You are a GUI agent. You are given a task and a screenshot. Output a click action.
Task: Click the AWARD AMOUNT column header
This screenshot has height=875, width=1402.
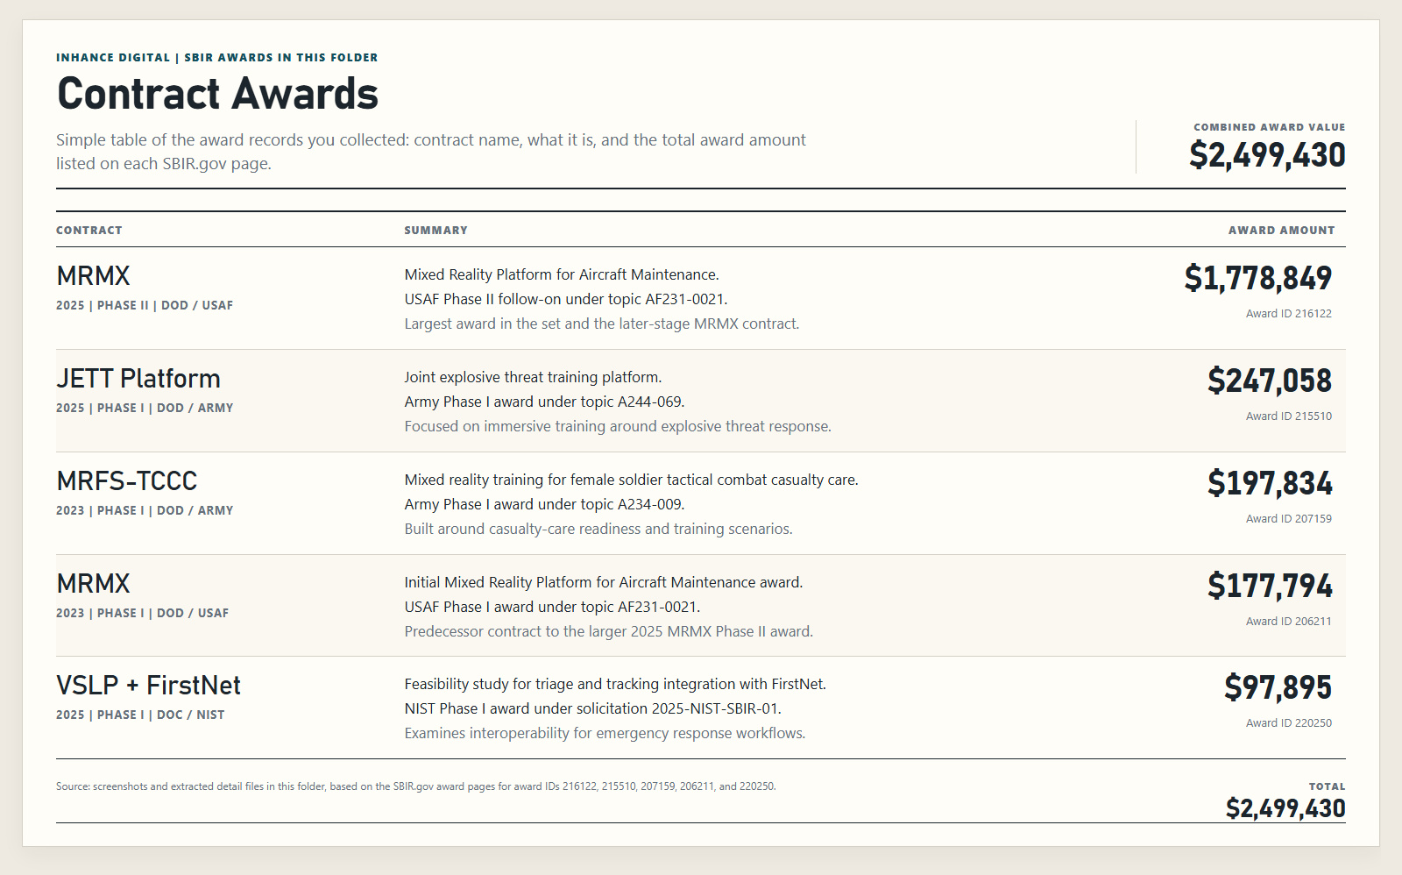(x=1281, y=231)
